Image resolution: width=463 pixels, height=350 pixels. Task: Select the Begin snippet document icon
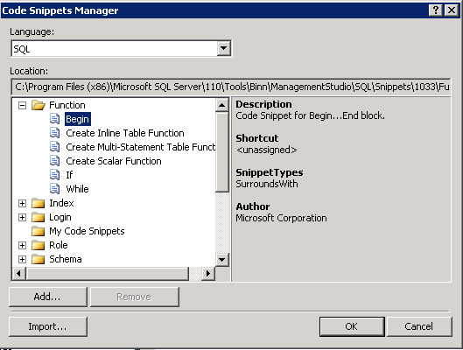pyautogui.click(x=54, y=119)
